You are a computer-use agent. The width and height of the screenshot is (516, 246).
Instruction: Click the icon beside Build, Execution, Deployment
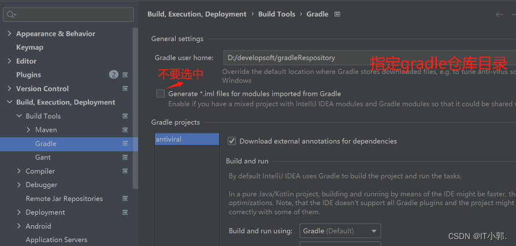tap(125, 102)
